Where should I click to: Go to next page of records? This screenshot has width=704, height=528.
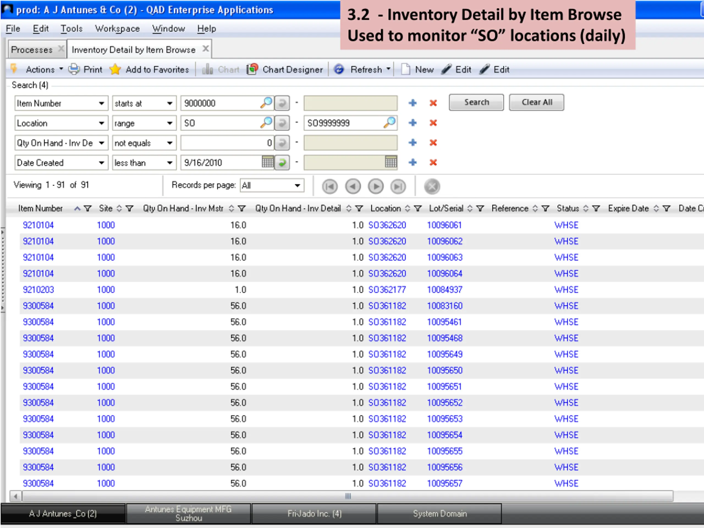376,186
